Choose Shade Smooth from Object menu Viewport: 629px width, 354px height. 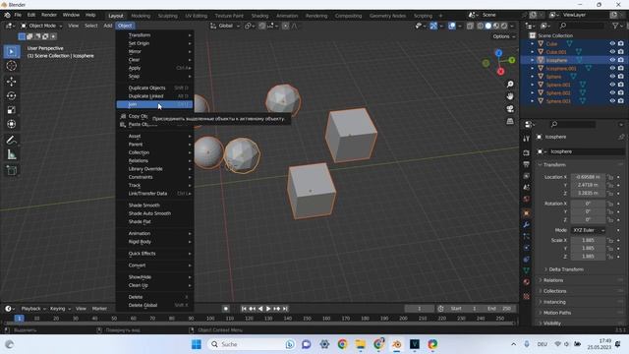click(154, 206)
